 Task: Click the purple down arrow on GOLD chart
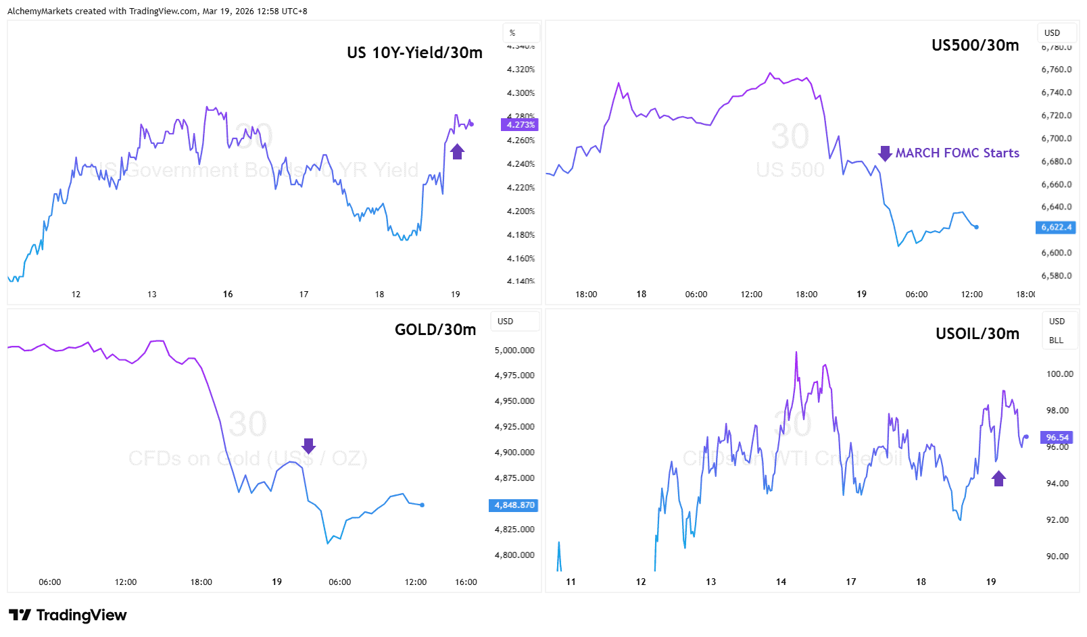click(x=308, y=446)
